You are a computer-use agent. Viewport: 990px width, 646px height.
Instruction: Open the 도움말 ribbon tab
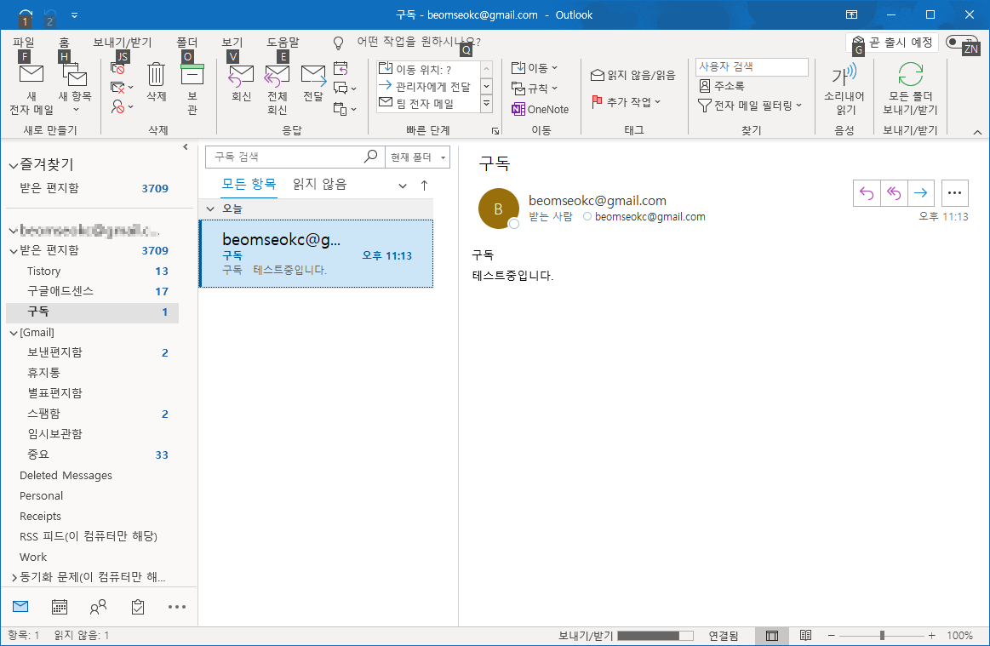click(x=283, y=42)
